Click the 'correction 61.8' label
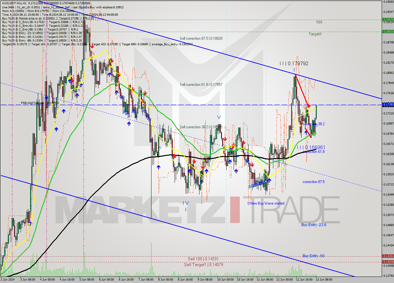The width and height of the screenshot is (394, 283). pos(314,152)
